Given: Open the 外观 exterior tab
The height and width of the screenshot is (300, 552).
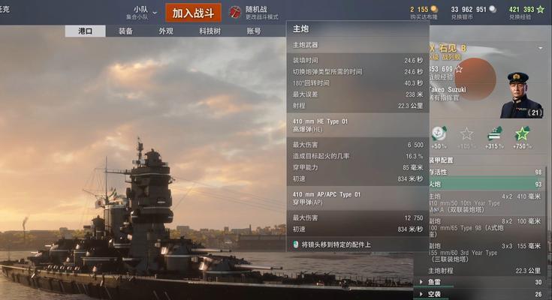Looking at the screenshot, I should (166, 31).
